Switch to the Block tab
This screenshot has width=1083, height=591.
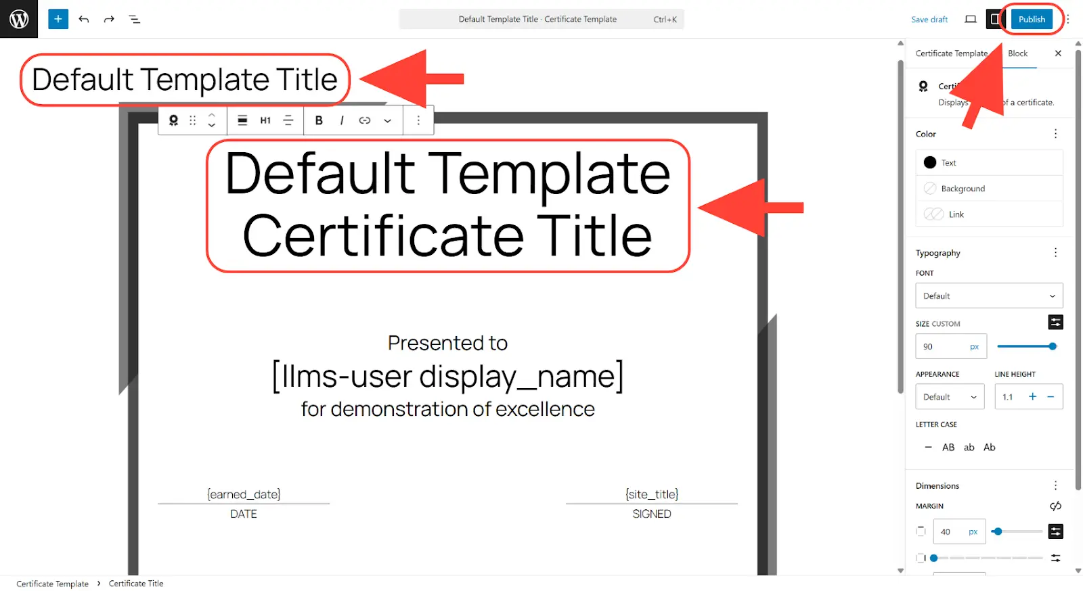pyautogui.click(x=1017, y=53)
